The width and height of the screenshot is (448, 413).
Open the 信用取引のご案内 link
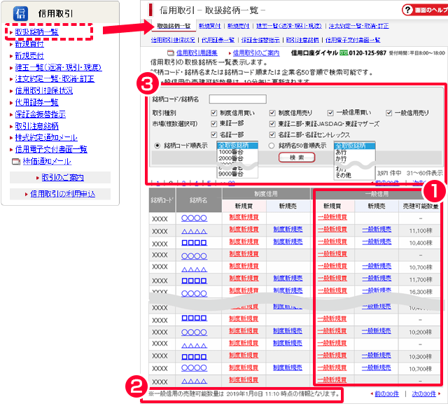pyautogui.click(x=256, y=52)
